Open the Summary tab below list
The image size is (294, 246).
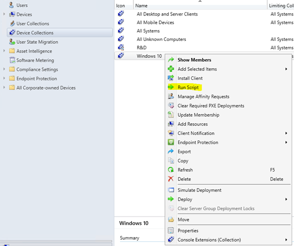click(130, 238)
